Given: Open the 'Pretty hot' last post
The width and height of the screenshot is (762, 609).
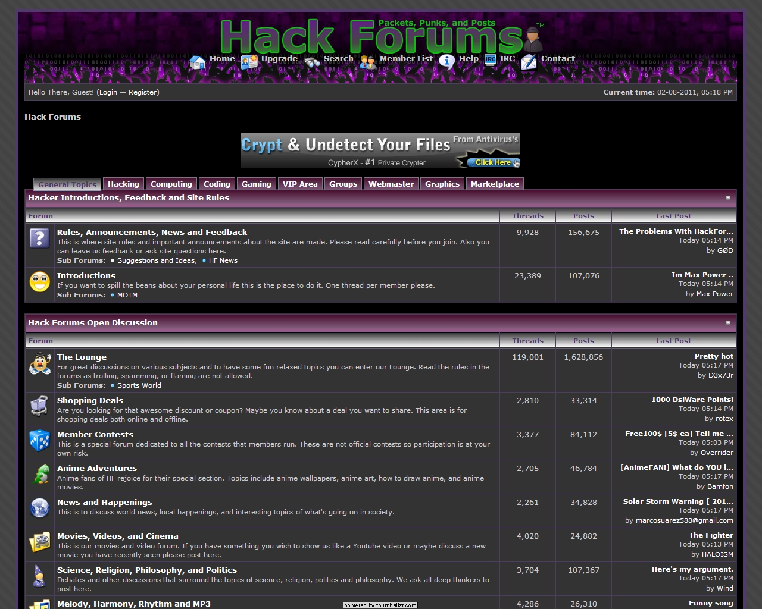Looking at the screenshot, I should point(714,356).
